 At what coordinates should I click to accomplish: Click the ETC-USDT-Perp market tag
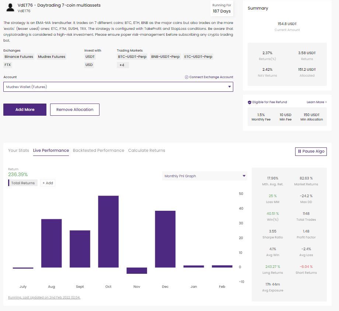tap(198, 57)
